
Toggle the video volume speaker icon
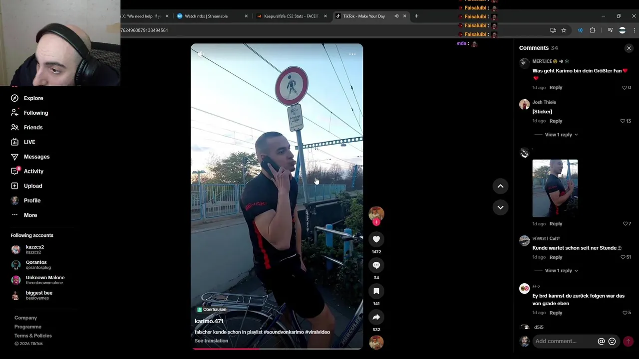[x=201, y=54]
